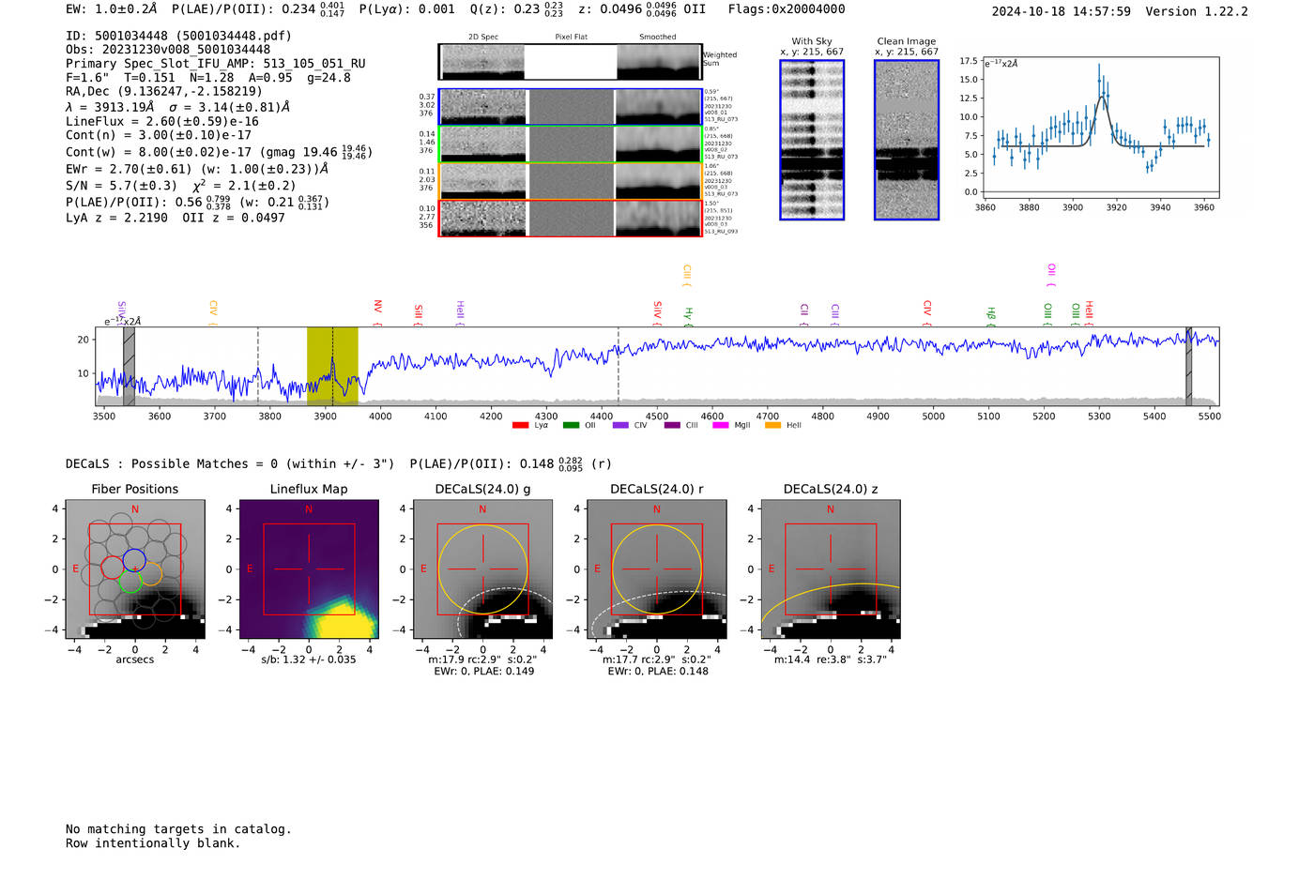Click the 2D Spec column header
The width and height of the screenshot is (1314, 894).
click(x=483, y=37)
